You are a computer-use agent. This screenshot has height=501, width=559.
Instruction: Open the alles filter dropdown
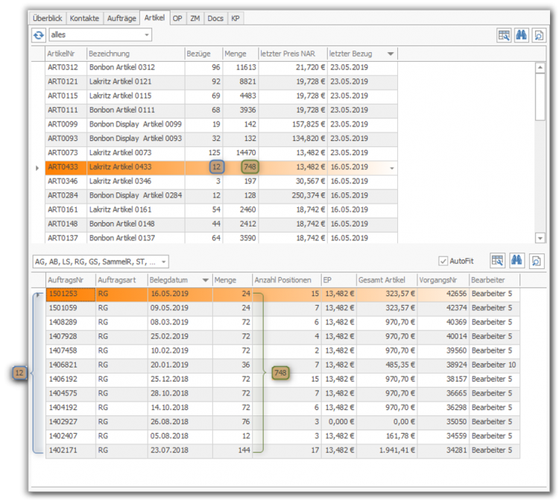147,35
